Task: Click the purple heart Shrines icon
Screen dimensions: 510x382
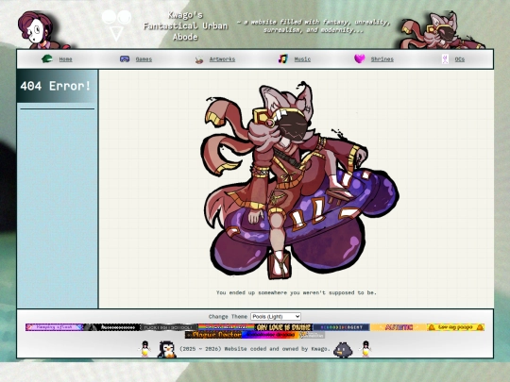Action: pyautogui.click(x=360, y=58)
